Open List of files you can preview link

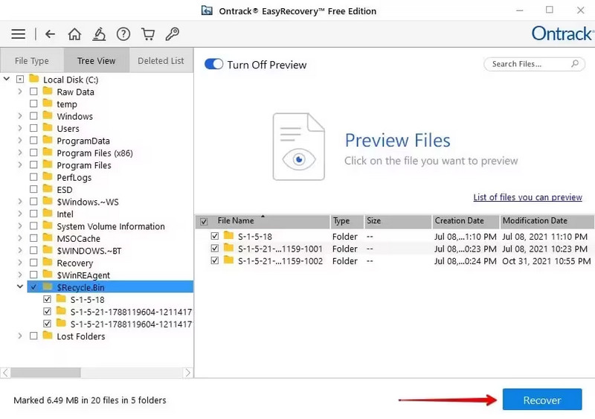pos(527,197)
